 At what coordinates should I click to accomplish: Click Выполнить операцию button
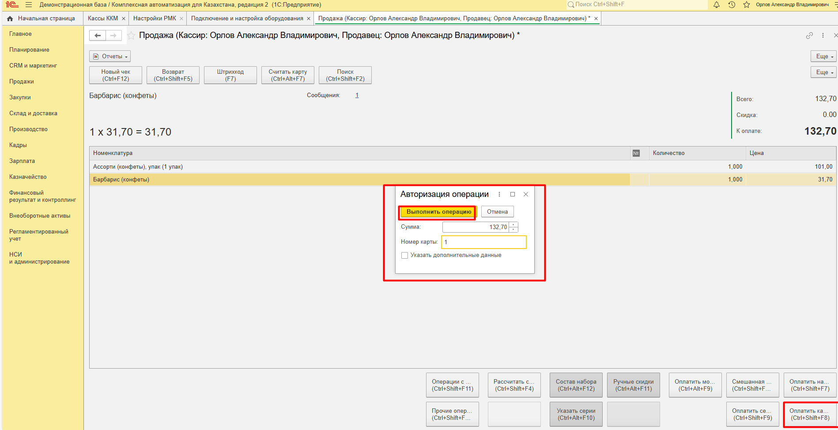point(438,212)
